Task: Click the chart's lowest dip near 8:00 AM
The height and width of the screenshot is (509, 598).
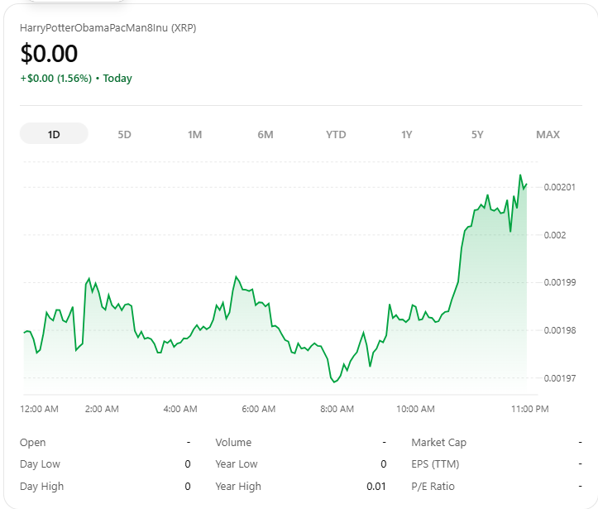Action: 334,382
